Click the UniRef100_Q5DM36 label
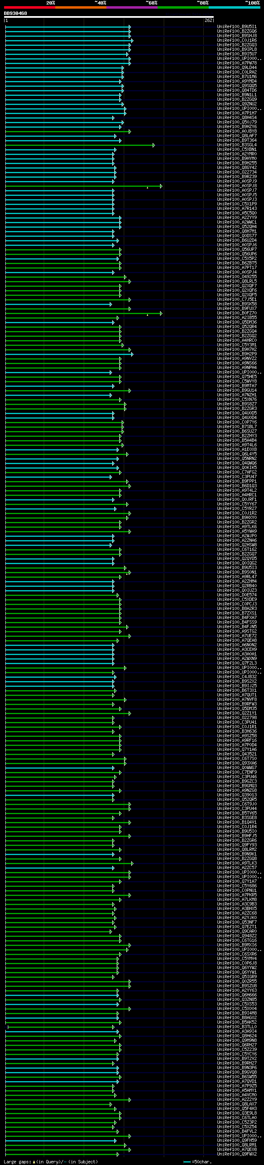 (236, 322)
